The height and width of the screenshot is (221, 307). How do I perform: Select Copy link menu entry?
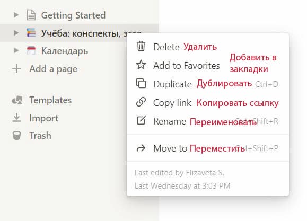pyautogui.click(x=208, y=102)
